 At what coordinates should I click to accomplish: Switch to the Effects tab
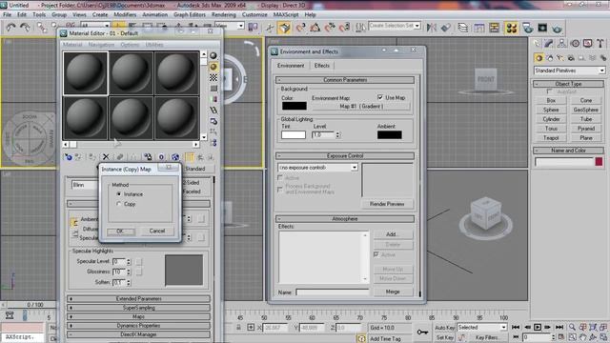[322, 66]
